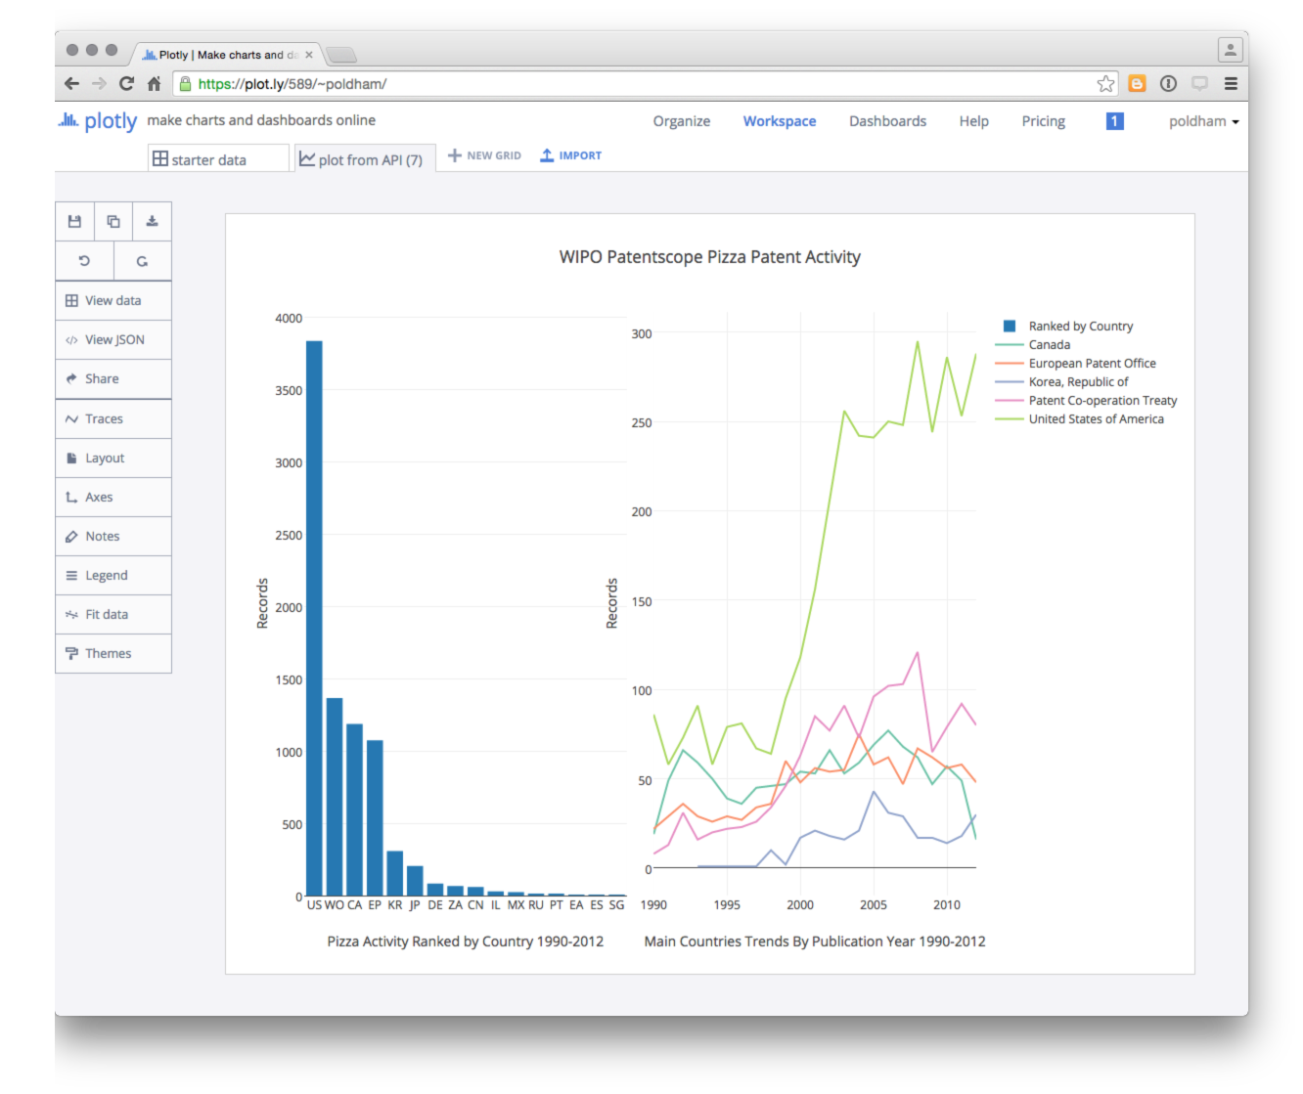Open the Themes panel
1303x1094 pixels.
point(106,653)
